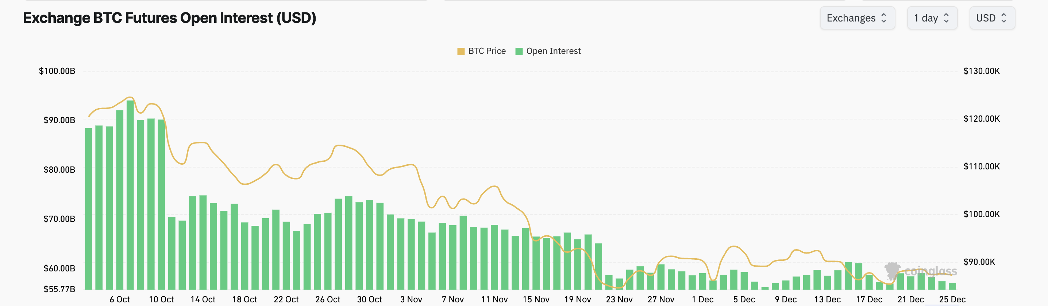1048x306 pixels.
Task: Open the Exchanges dropdown
Action: 857,18
